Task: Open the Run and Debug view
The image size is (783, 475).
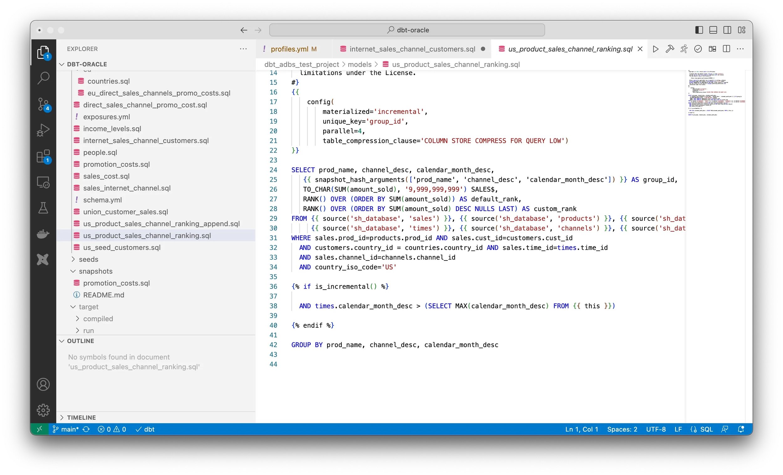Action: [43, 130]
